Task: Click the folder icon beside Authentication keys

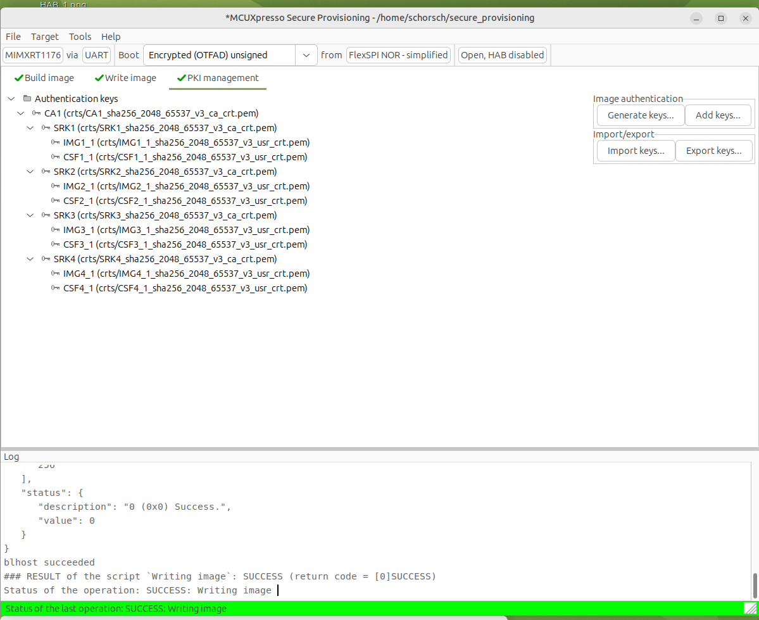Action: [27, 98]
